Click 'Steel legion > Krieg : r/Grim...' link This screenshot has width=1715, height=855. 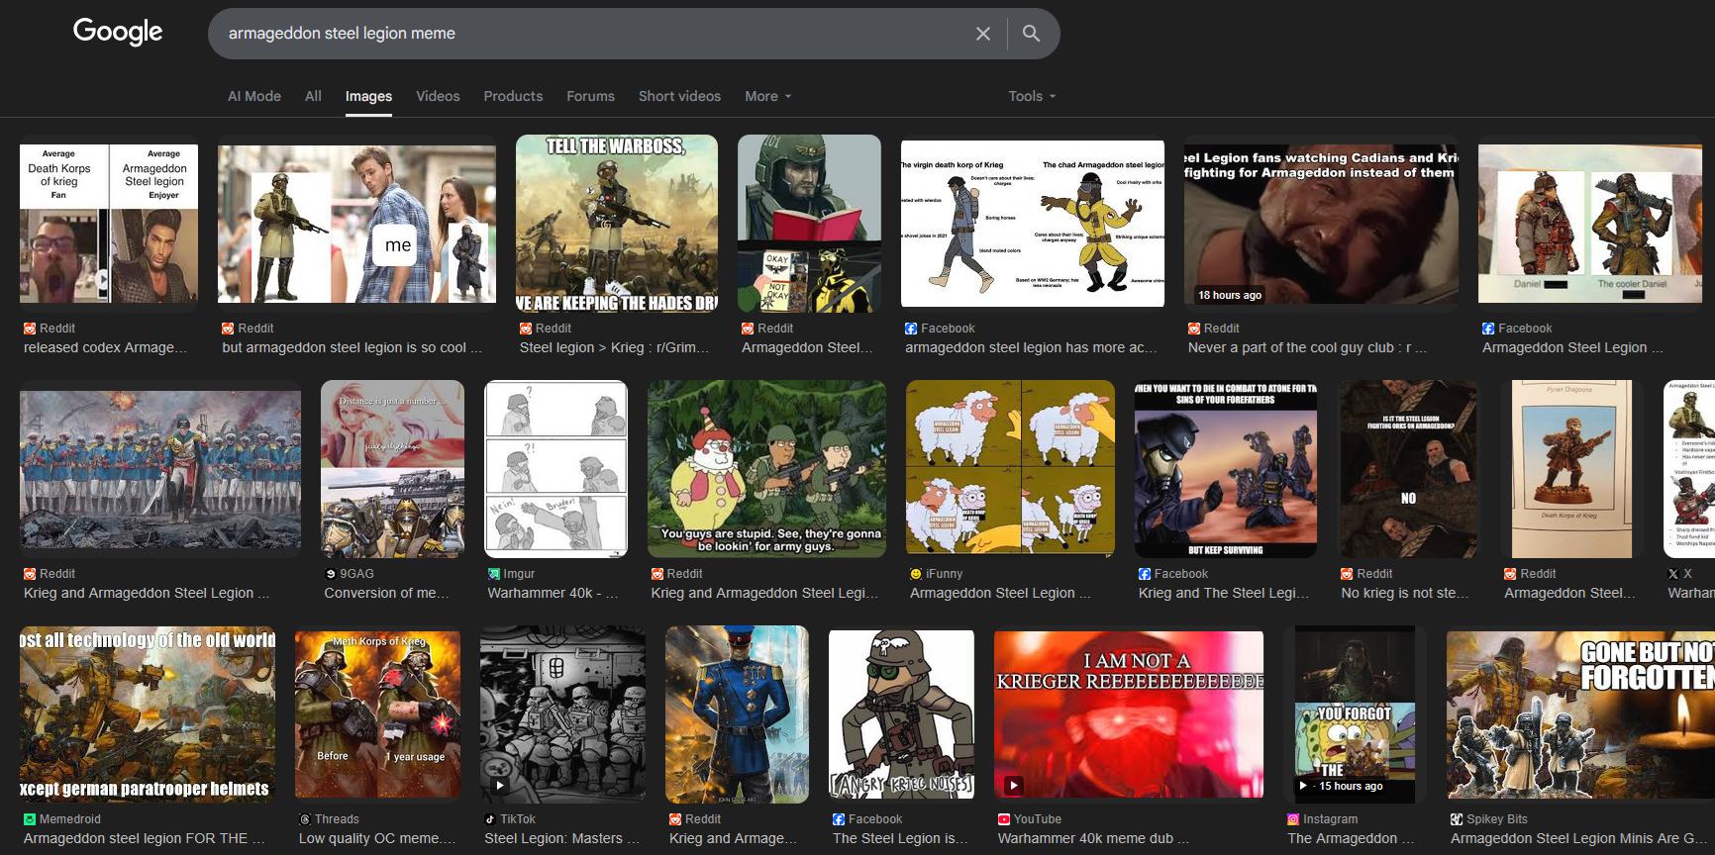coord(615,347)
